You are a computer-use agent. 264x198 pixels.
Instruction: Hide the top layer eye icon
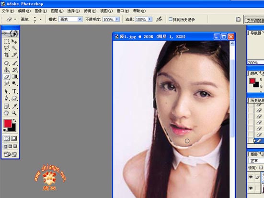pyautogui.click(x=251, y=176)
